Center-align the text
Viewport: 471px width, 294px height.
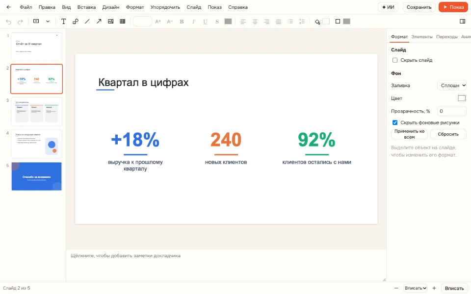tap(255, 21)
